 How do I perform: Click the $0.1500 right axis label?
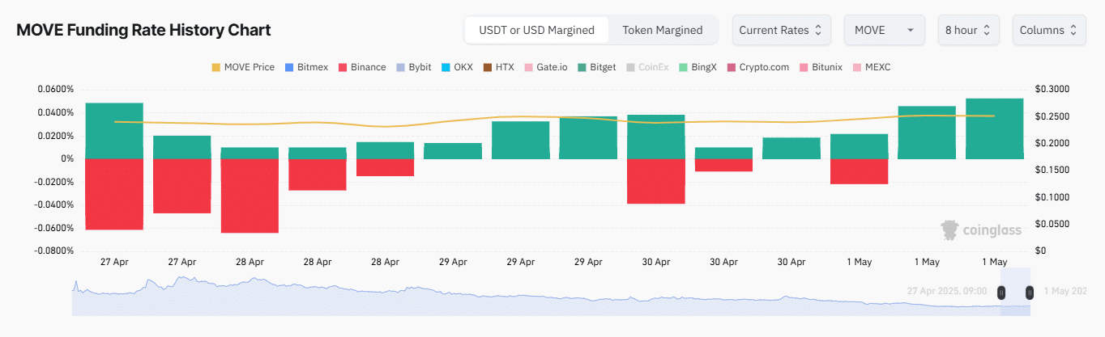[x=1052, y=170]
